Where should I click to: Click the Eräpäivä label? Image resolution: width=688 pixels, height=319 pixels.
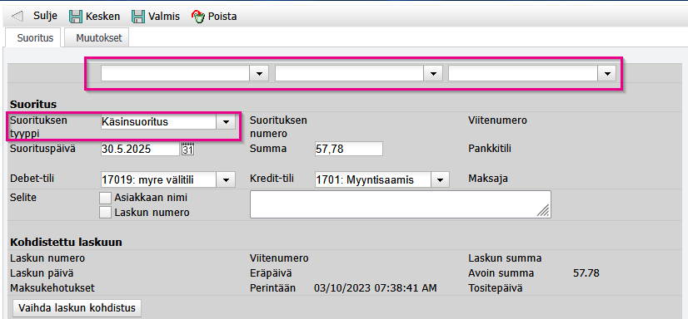(271, 273)
